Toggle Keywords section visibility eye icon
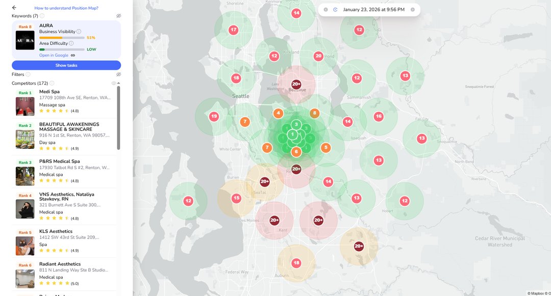The height and width of the screenshot is (296, 551). (118, 16)
